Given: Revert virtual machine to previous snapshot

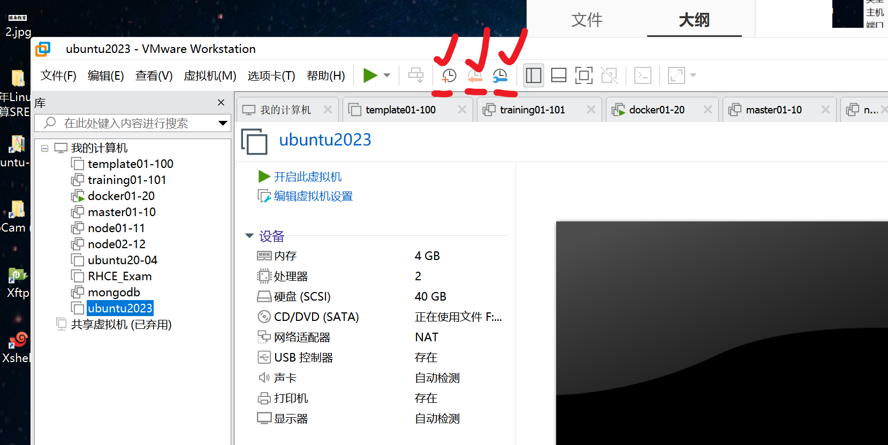Looking at the screenshot, I should pos(475,76).
